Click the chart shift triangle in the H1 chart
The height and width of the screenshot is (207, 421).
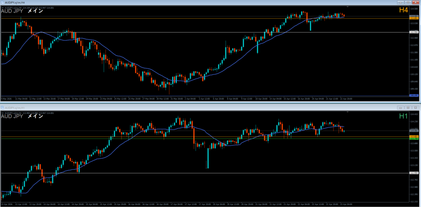pyautogui.click(x=347, y=112)
